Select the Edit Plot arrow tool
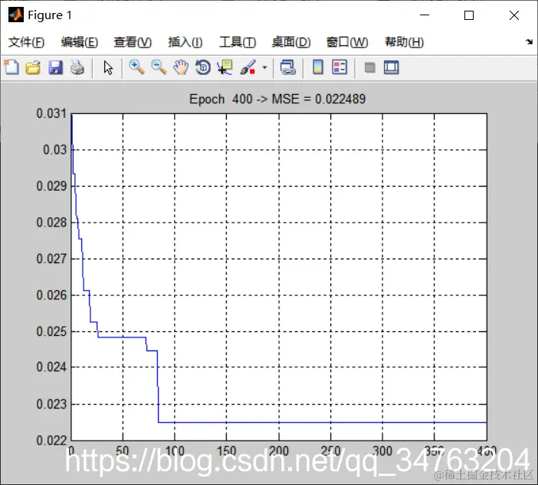Screen dimensions: 538x485 tap(108, 67)
